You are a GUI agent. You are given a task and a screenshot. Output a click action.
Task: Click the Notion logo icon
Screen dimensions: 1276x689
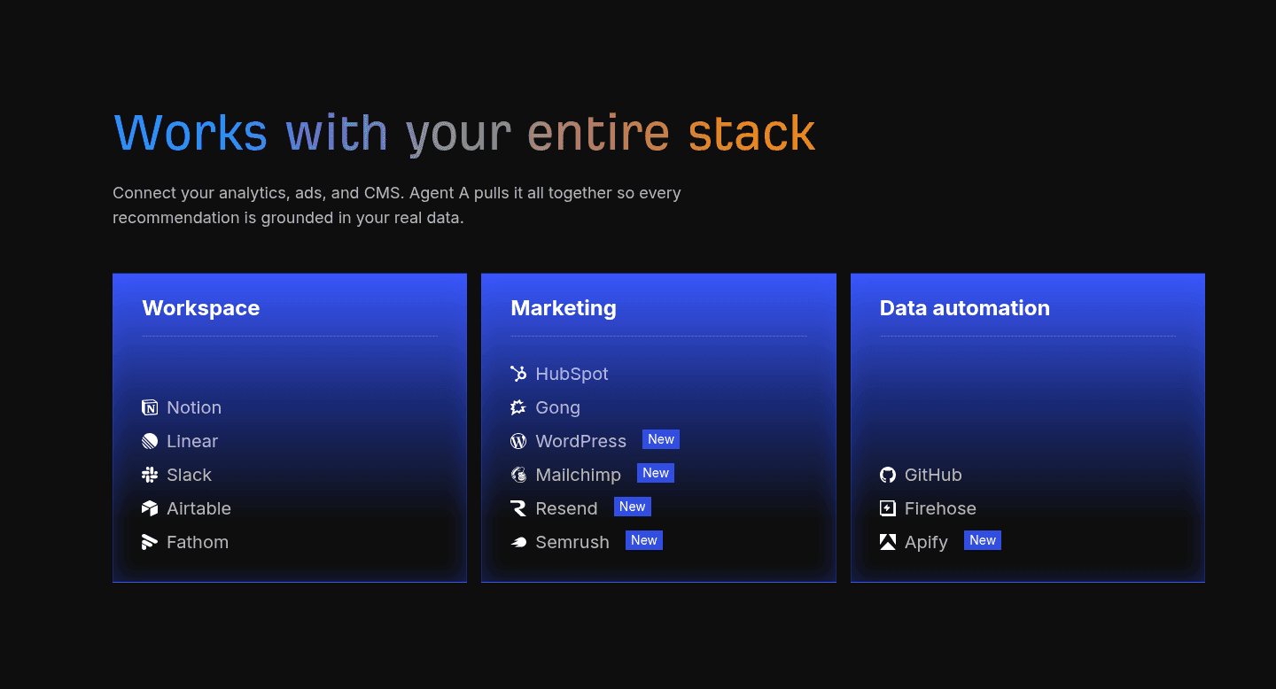[x=150, y=407]
